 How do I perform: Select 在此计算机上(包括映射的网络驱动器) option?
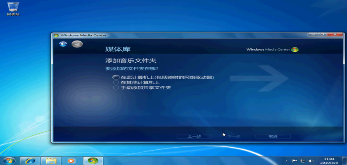point(116,78)
